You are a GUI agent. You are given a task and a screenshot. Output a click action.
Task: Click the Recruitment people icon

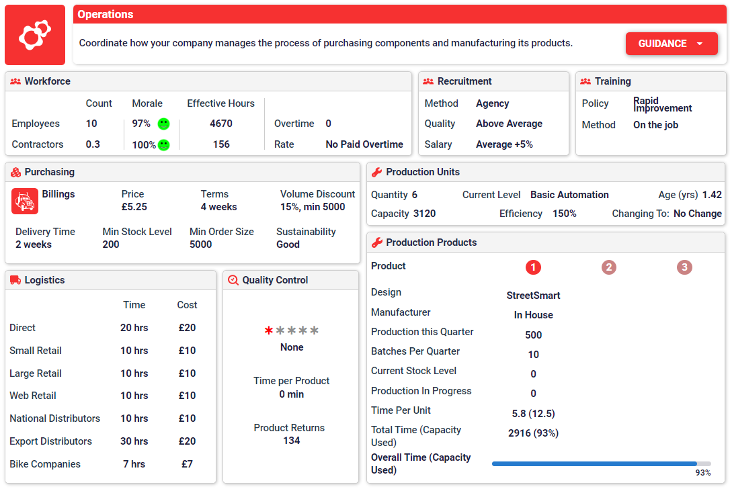428,81
